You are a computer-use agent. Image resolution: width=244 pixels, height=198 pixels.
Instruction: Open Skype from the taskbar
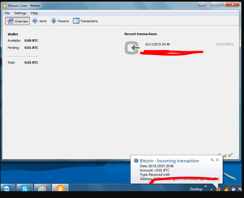(25, 188)
